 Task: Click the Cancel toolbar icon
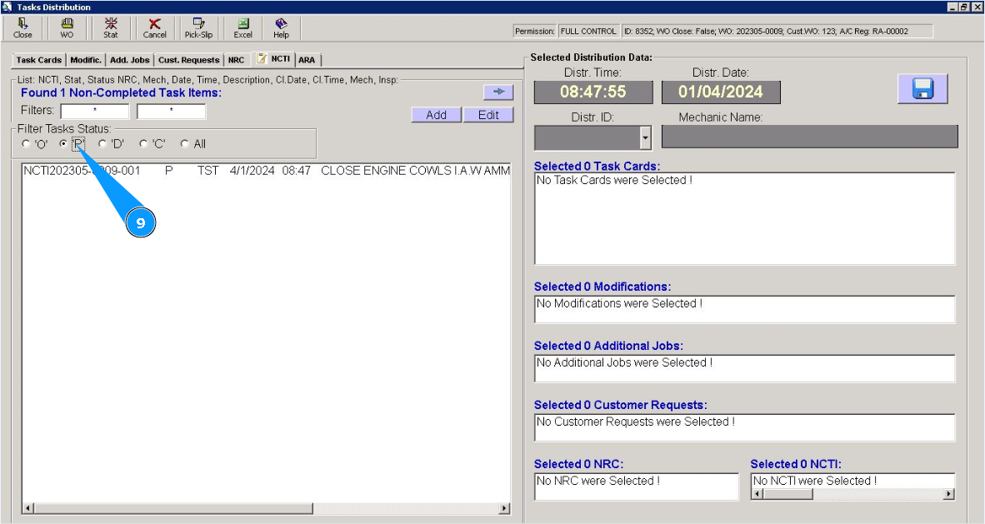[x=154, y=28]
